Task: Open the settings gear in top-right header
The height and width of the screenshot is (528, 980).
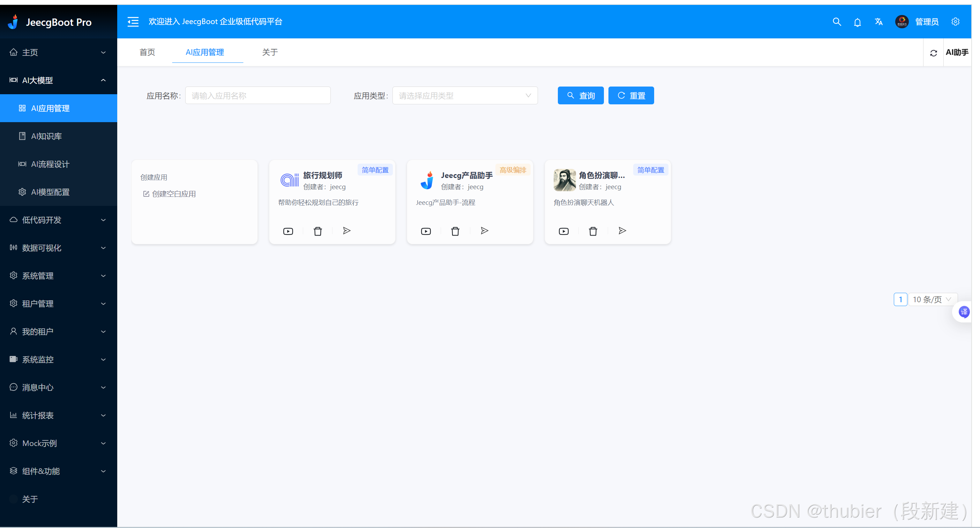Action: click(955, 22)
